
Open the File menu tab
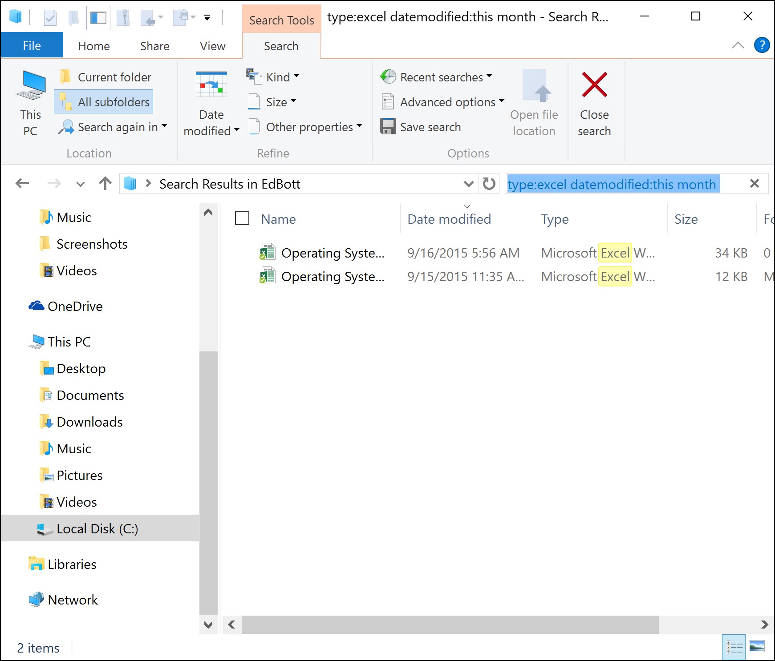coord(32,46)
